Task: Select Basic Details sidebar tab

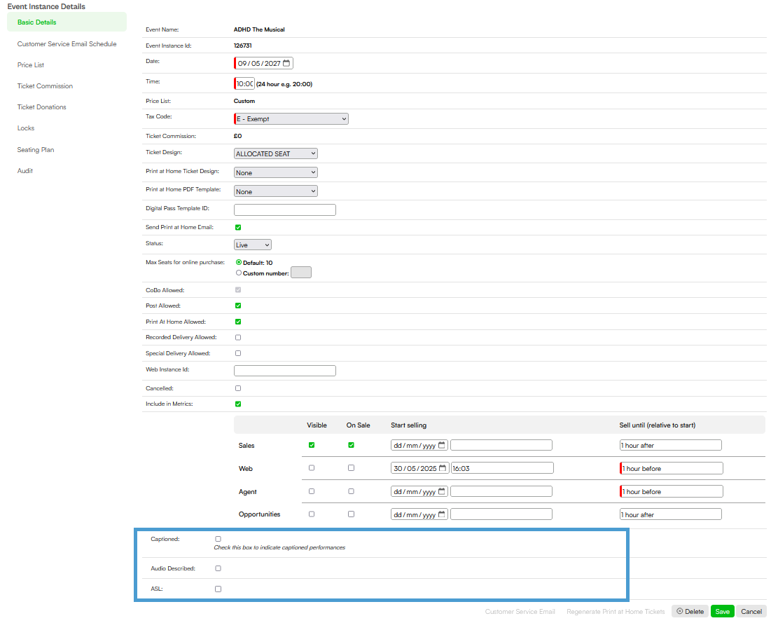Action: click(x=67, y=22)
